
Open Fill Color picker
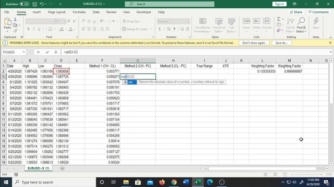coord(62,29)
